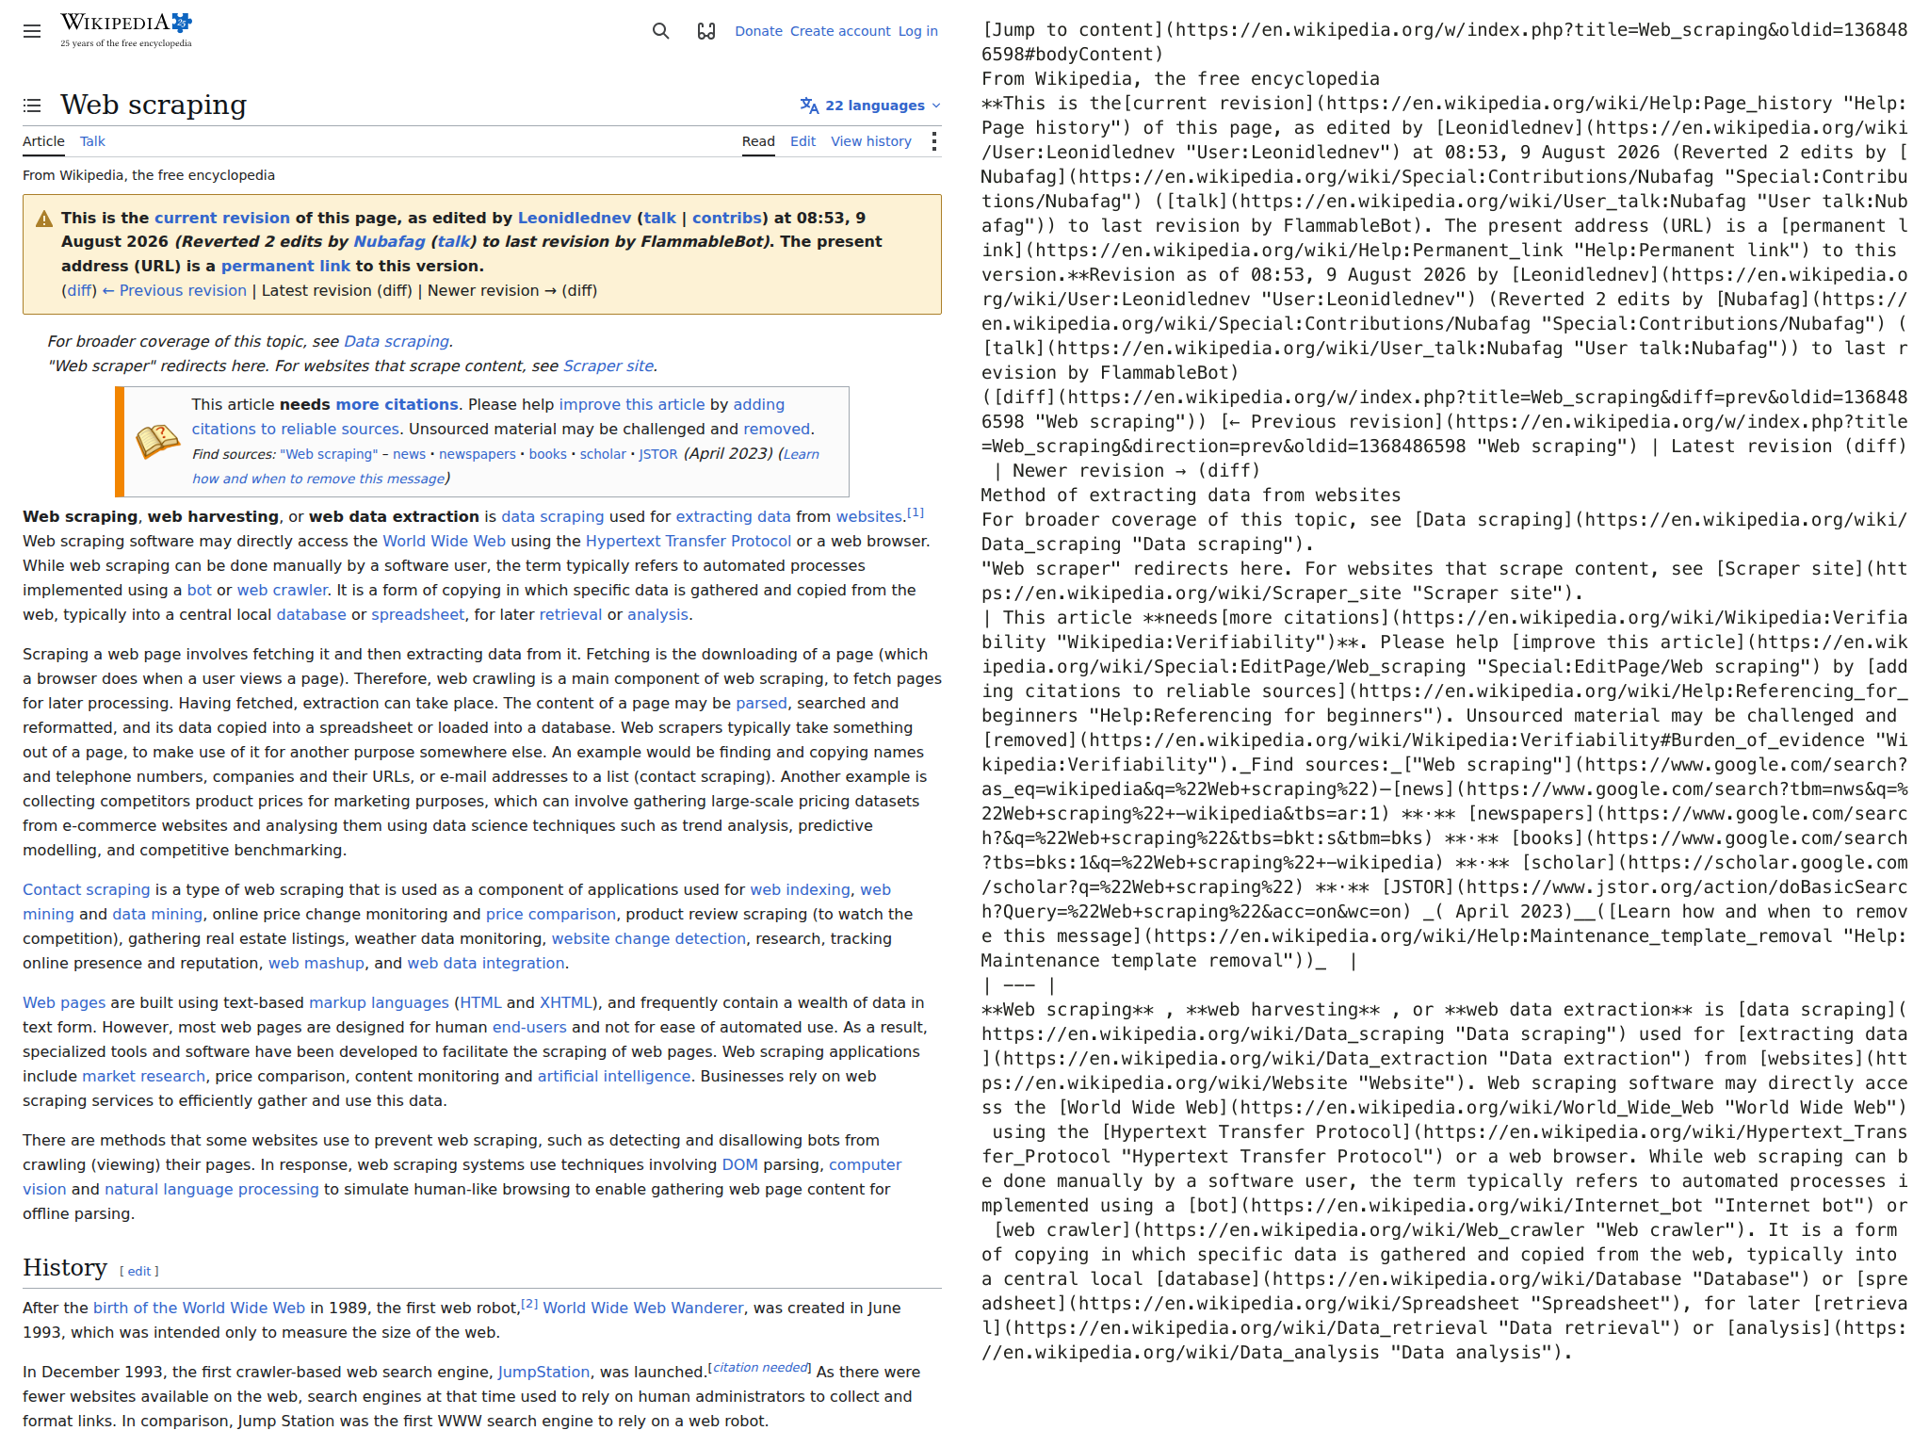Click footnote reference [1]

(x=916, y=512)
